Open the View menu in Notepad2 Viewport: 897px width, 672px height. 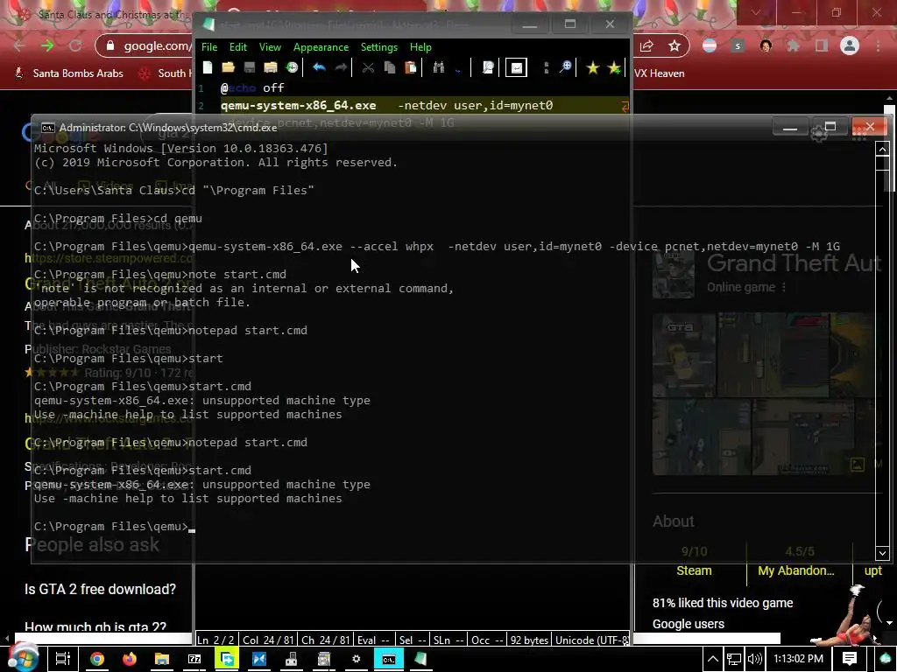point(270,47)
